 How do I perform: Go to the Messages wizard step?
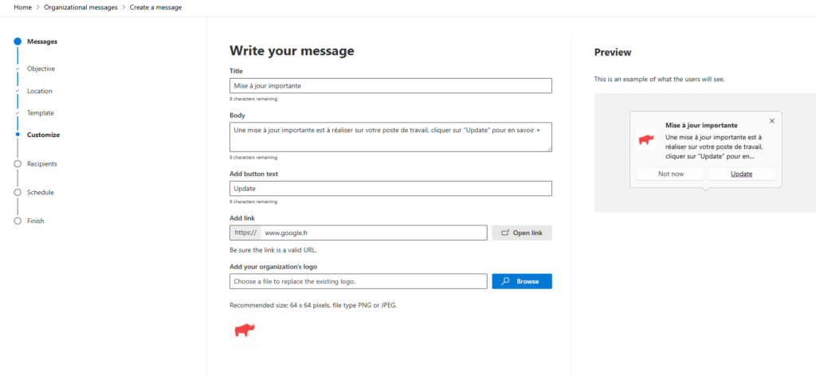41,41
